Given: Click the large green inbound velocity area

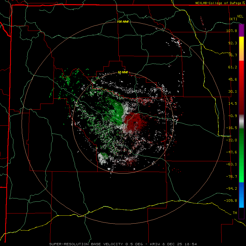Looking at the screenshot, I should pos(117,112).
